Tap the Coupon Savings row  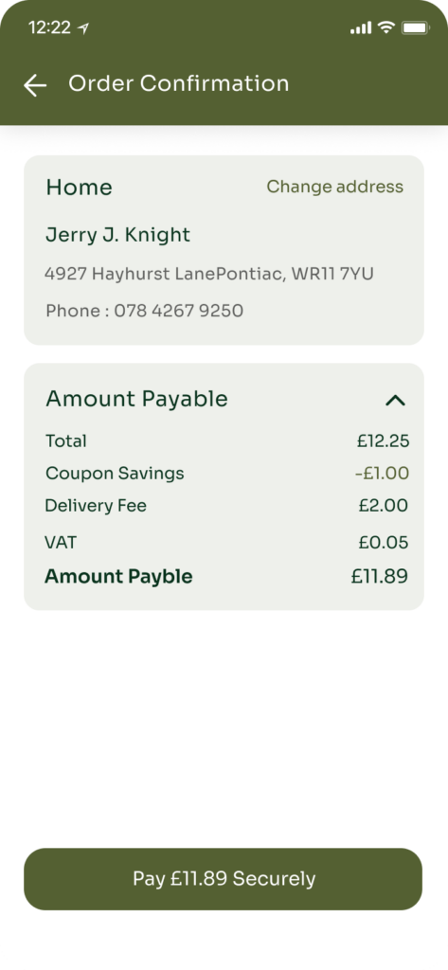(x=227, y=474)
